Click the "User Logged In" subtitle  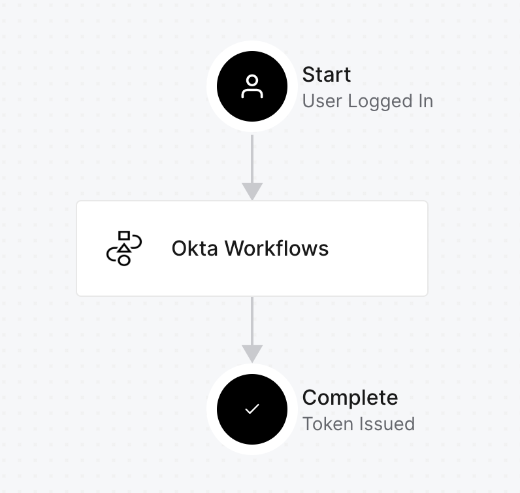367,101
